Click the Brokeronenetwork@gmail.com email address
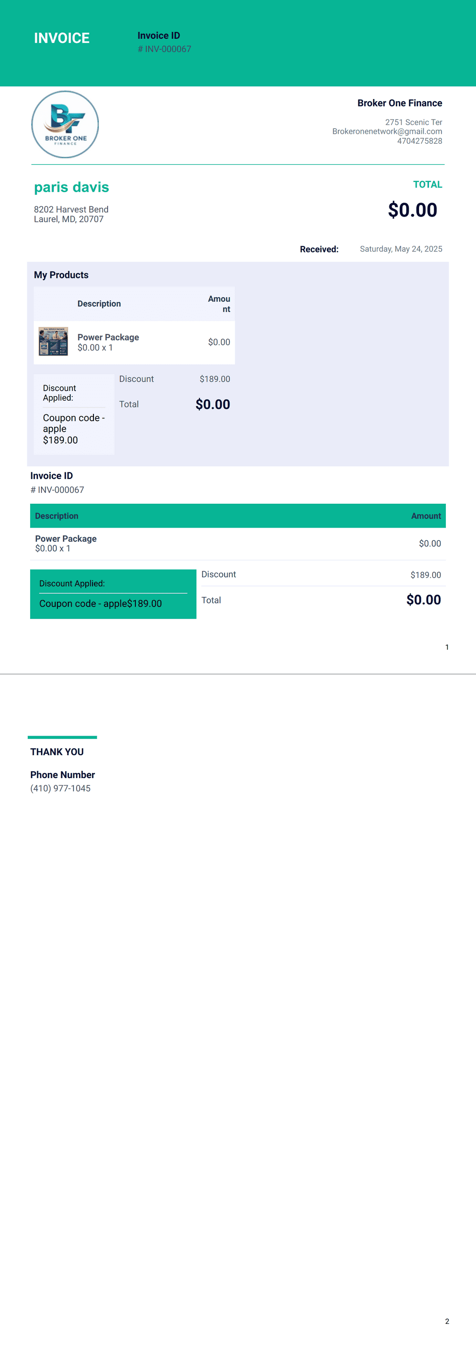This screenshot has height=1348, width=476. coord(387,131)
